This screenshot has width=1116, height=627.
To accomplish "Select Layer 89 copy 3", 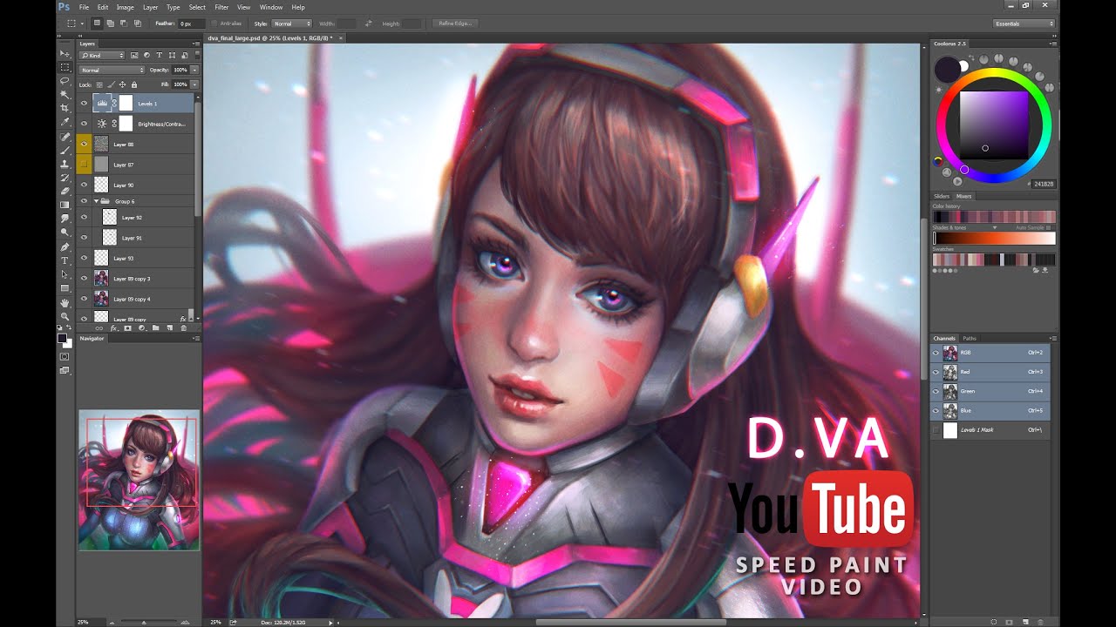I will 135,278.
